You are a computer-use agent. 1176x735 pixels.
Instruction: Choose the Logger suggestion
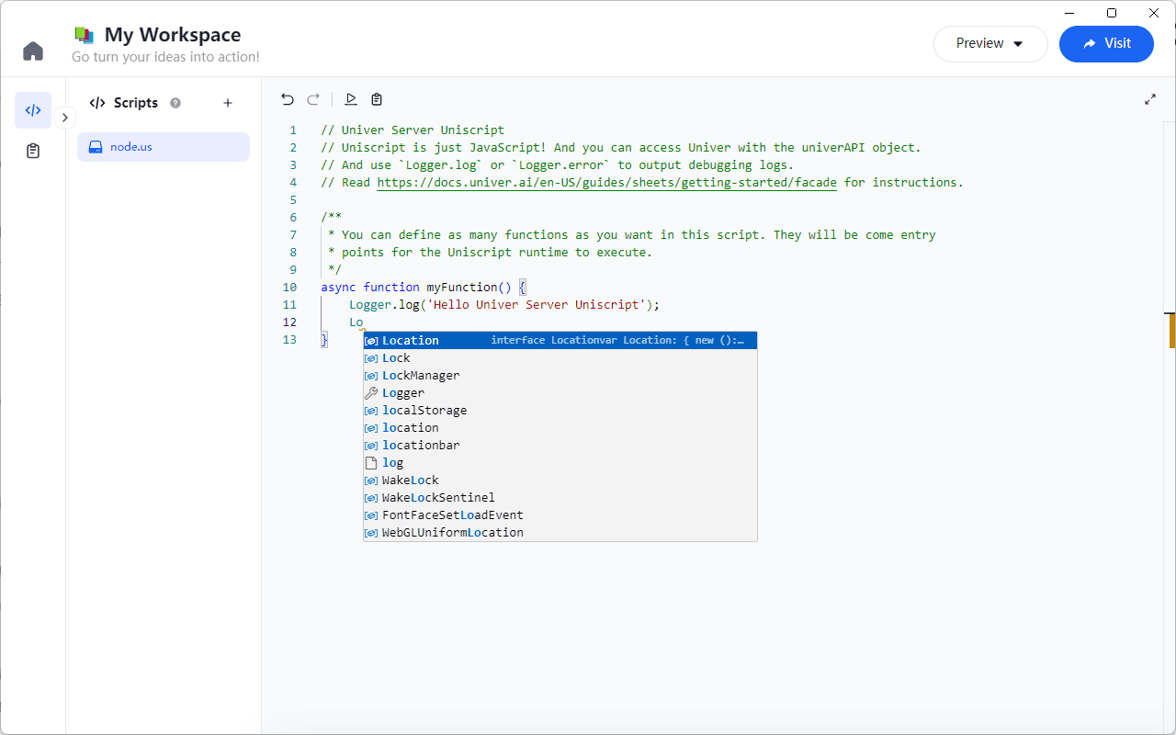560,392
